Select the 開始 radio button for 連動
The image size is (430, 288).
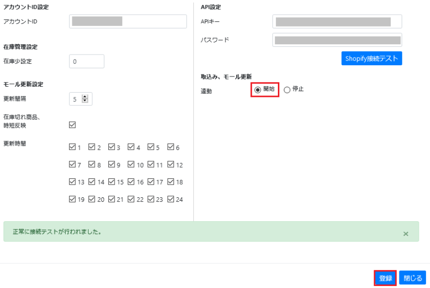(257, 90)
